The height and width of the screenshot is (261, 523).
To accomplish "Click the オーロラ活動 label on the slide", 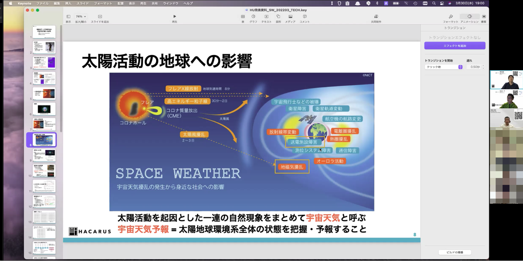I will click(330, 161).
